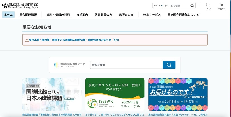Go to 図書館員の方 section
The height and width of the screenshot is (117, 231).
pyautogui.click(x=103, y=15)
